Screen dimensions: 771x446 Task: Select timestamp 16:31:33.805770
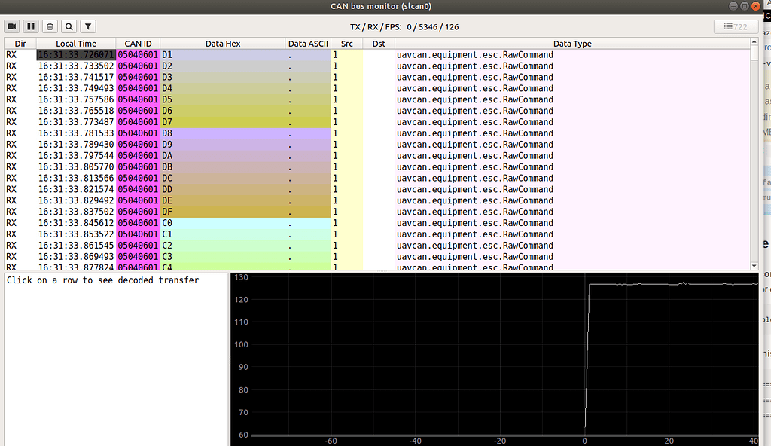point(76,167)
